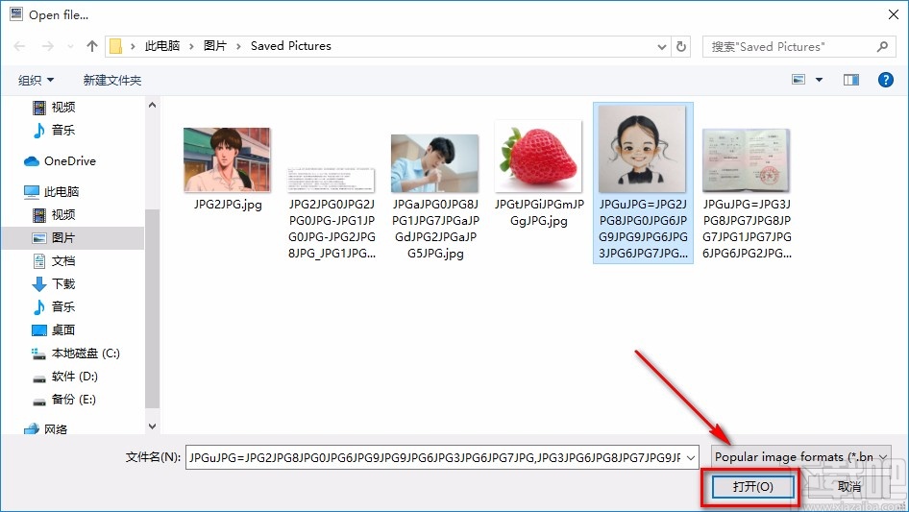This screenshot has width=909, height=512.
Task: Change view mode icon
Action: tap(798, 80)
